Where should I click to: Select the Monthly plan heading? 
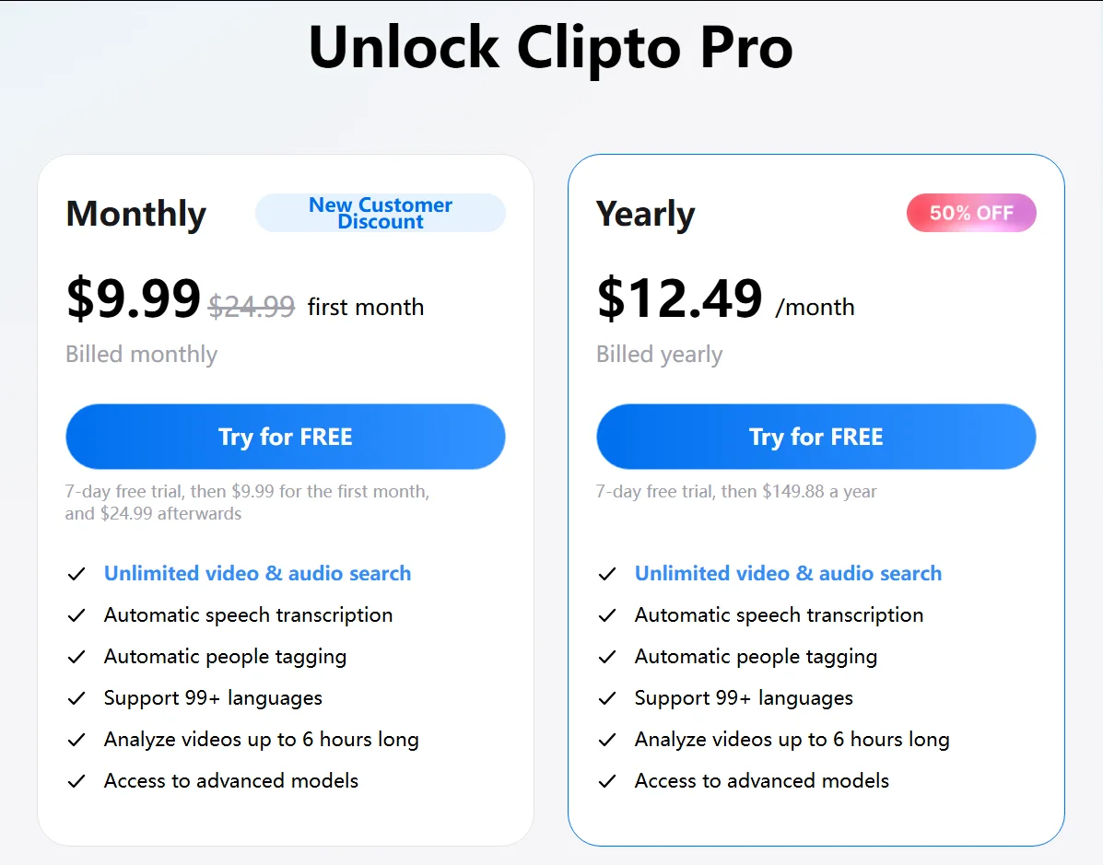point(136,214)
